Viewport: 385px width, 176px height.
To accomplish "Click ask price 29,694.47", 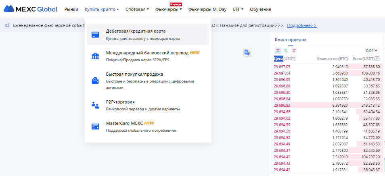I will (282, 150).
